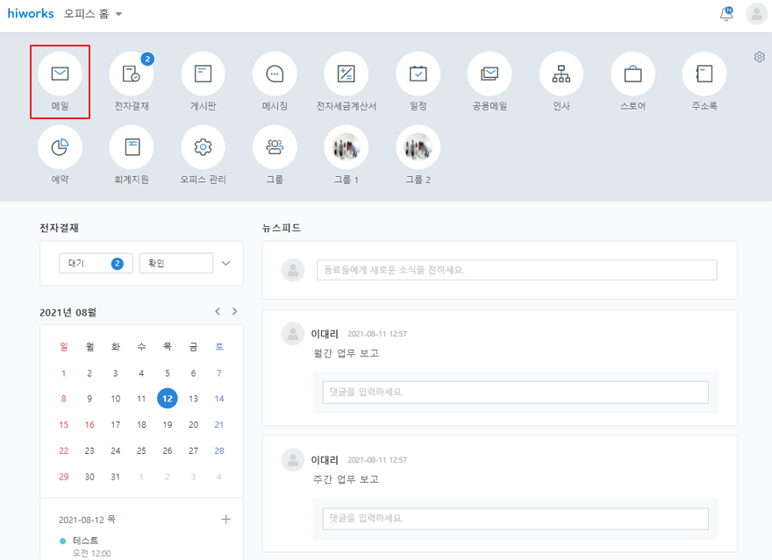Click the 뉴스피드 heading

(x=282, y=228)
